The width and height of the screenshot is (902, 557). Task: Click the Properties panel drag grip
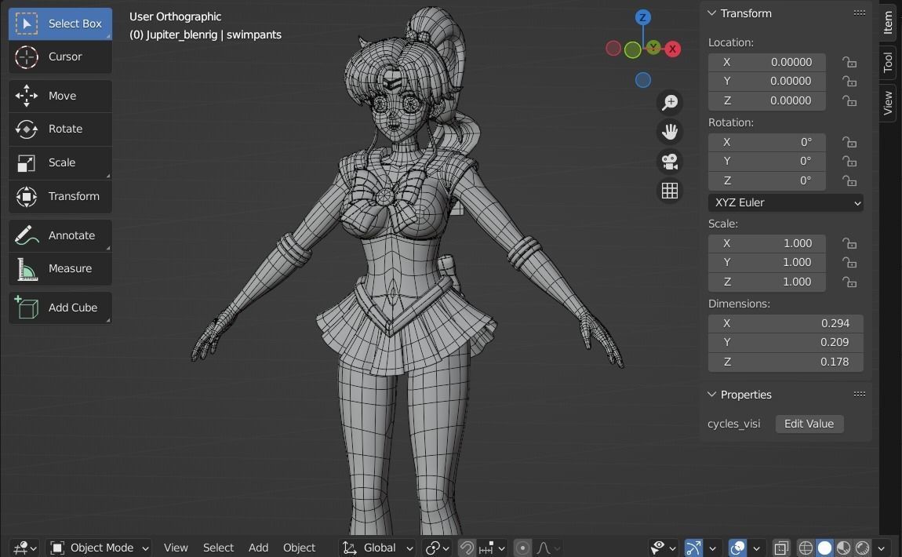[860, 394]
